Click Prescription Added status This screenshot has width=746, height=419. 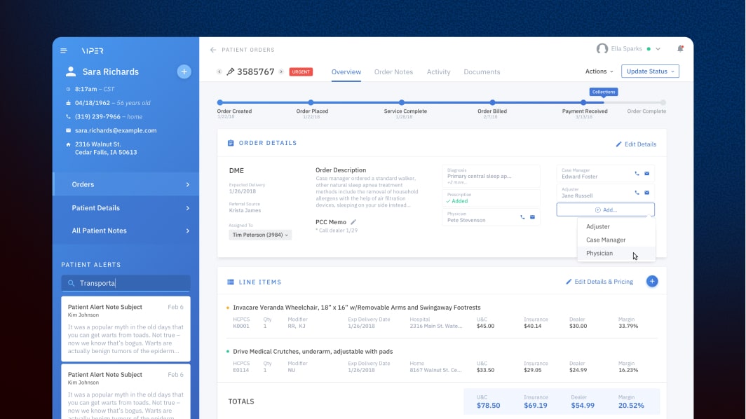click(457, 201)
